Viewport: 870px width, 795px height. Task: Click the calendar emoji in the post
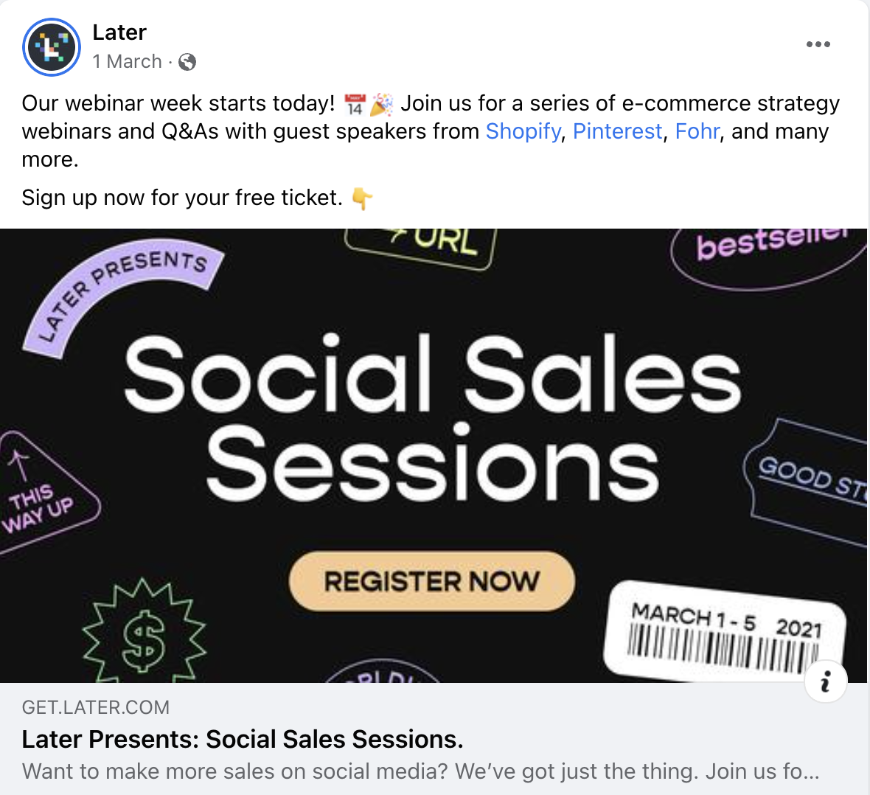355,105
